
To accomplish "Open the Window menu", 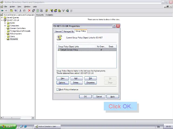I will coord(27,6).
